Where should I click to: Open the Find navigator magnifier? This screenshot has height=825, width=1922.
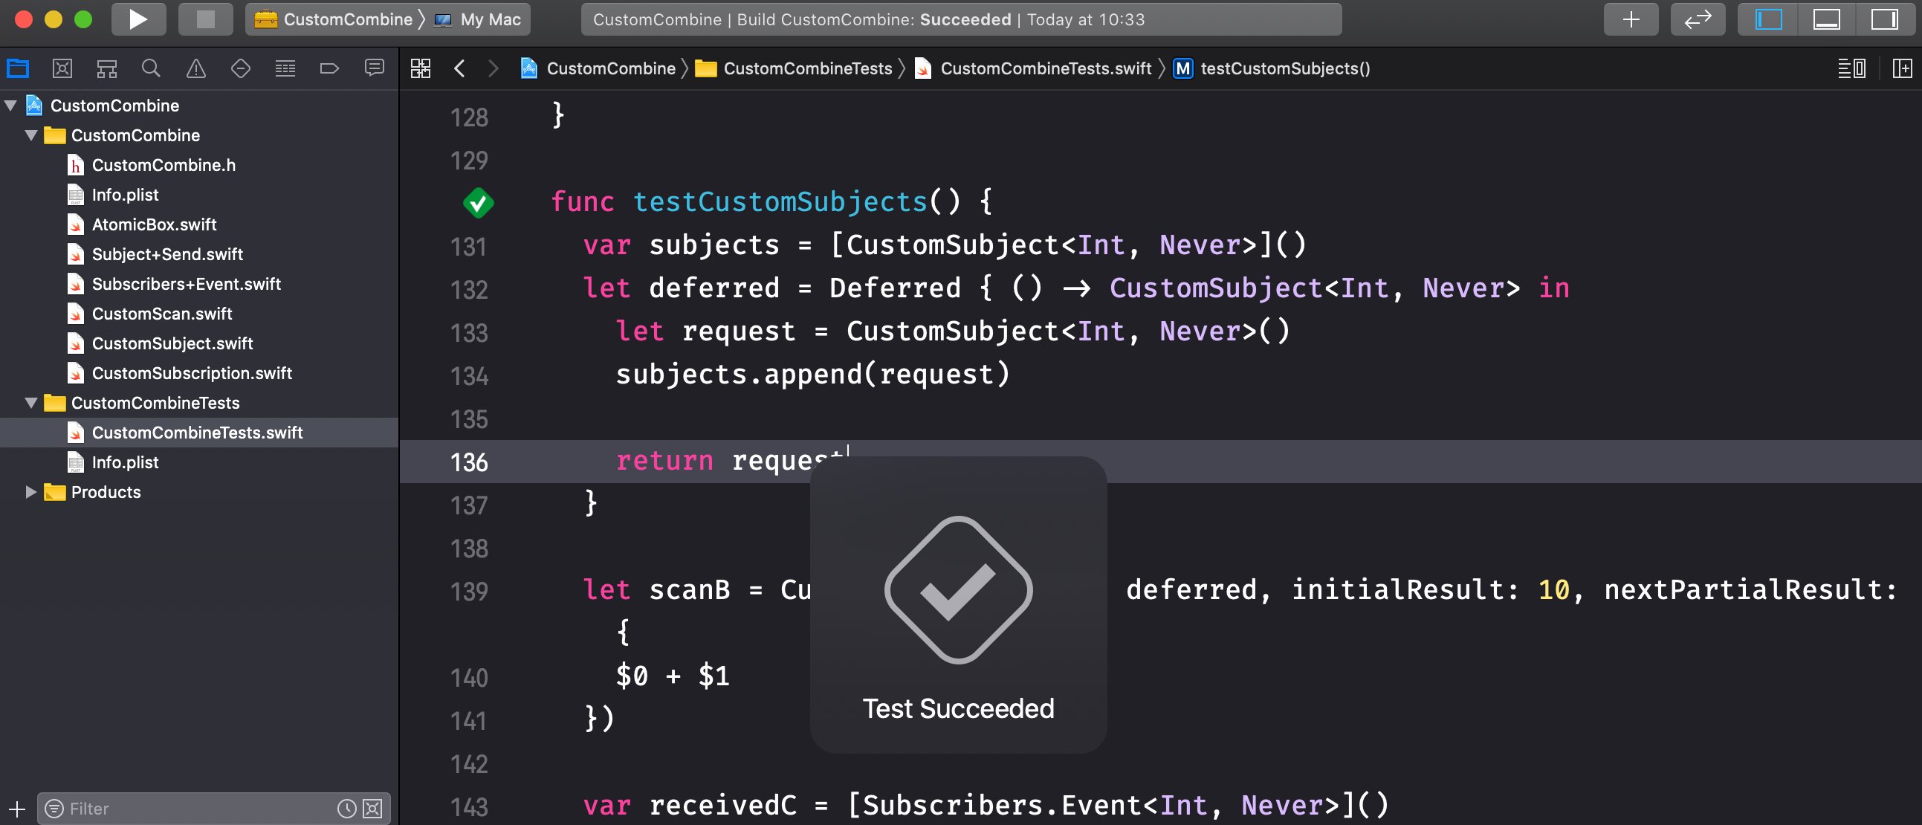(x=151, y=68)
